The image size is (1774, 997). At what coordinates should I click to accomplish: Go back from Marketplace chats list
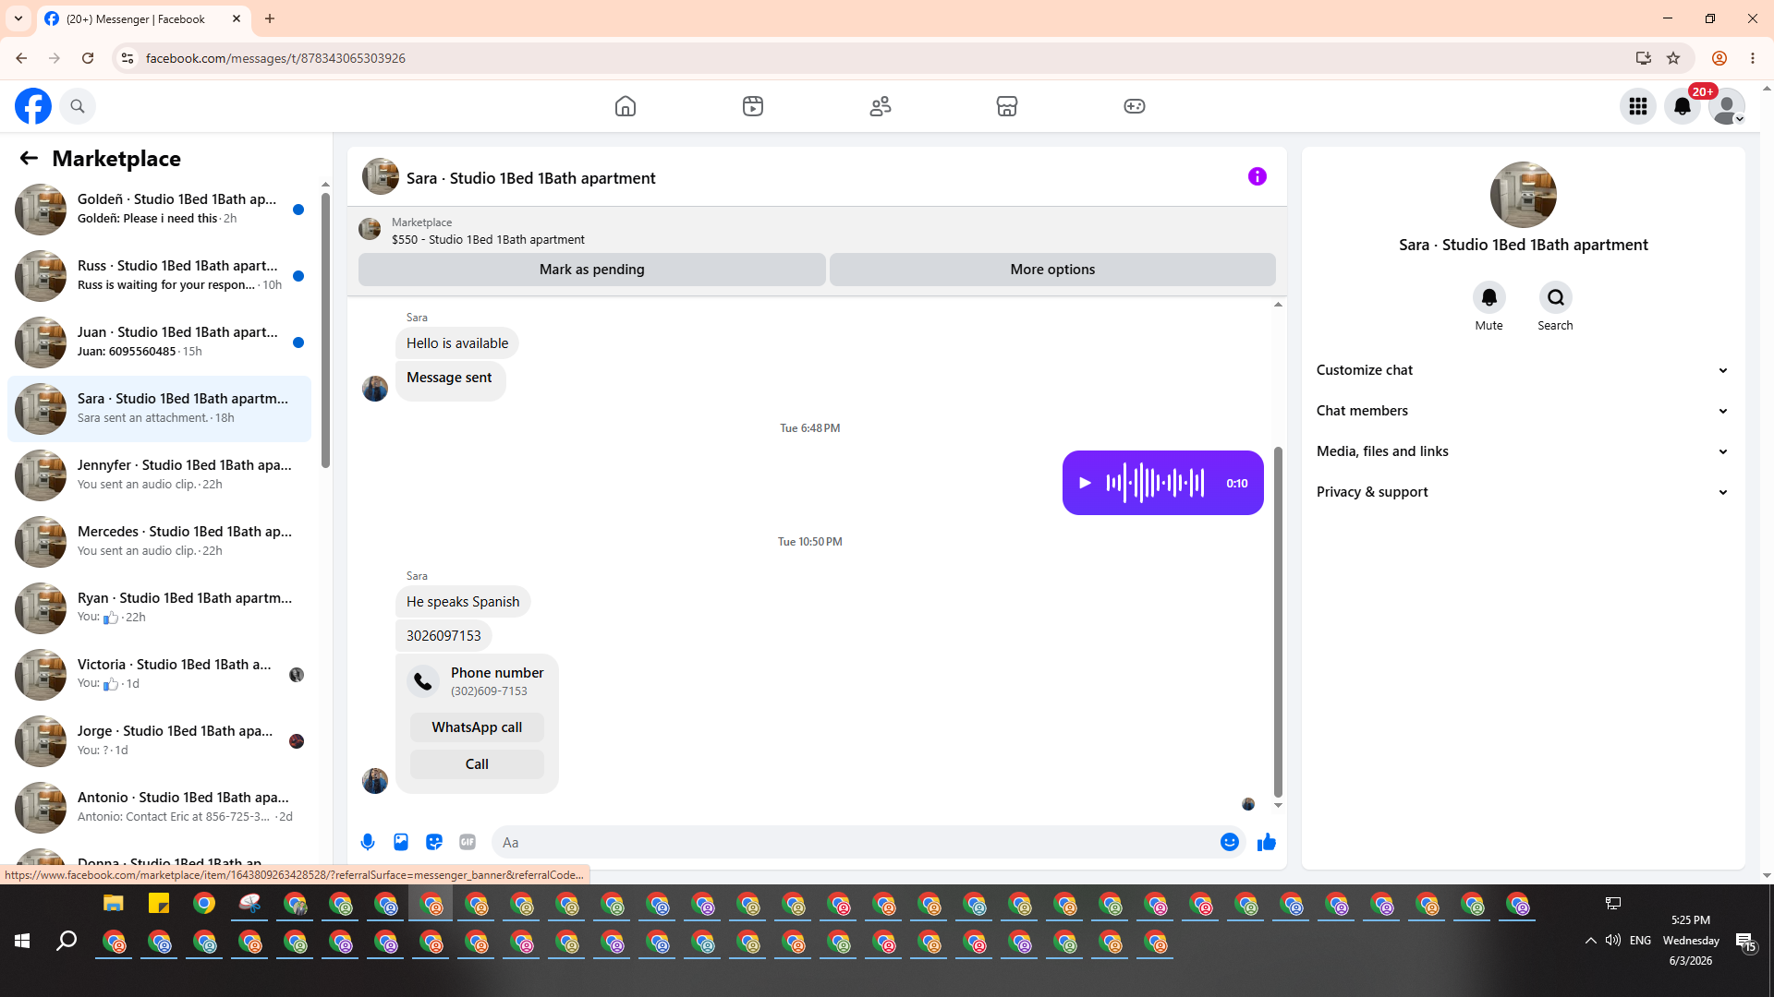point(29,159)
